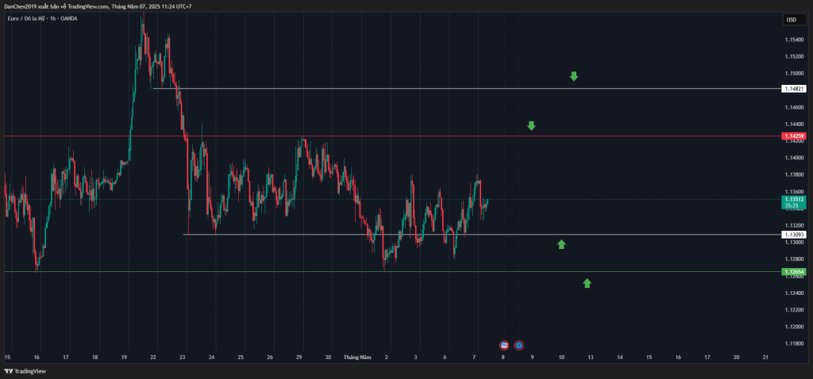The width and height of the screenshot is (813, 379).
Task: Click the 1.15000 price axis label
Action: pos(794,73)
